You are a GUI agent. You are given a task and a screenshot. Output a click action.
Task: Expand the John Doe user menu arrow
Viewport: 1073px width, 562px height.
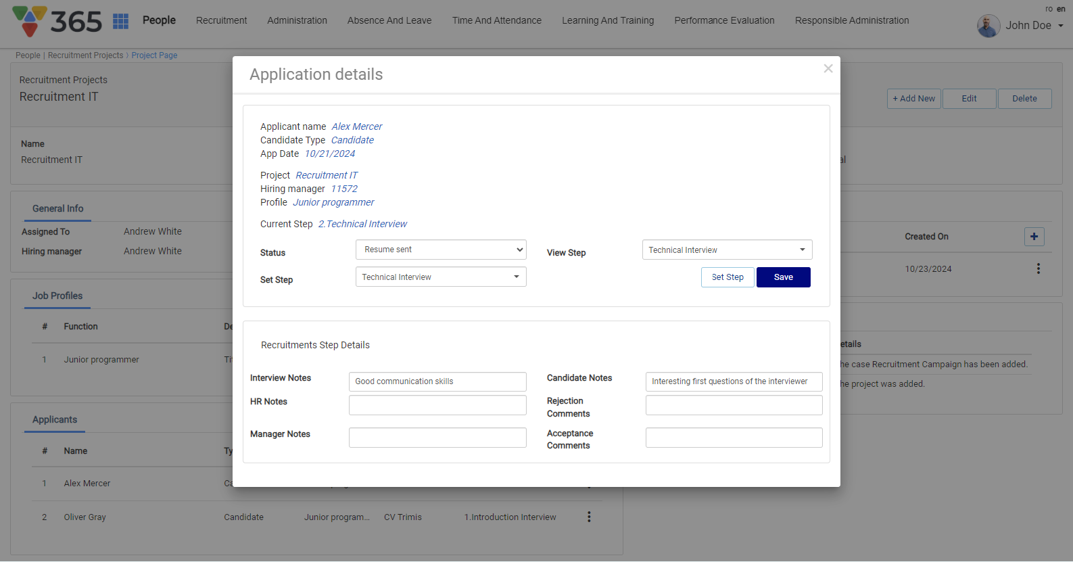click(x=1061, y=26)
